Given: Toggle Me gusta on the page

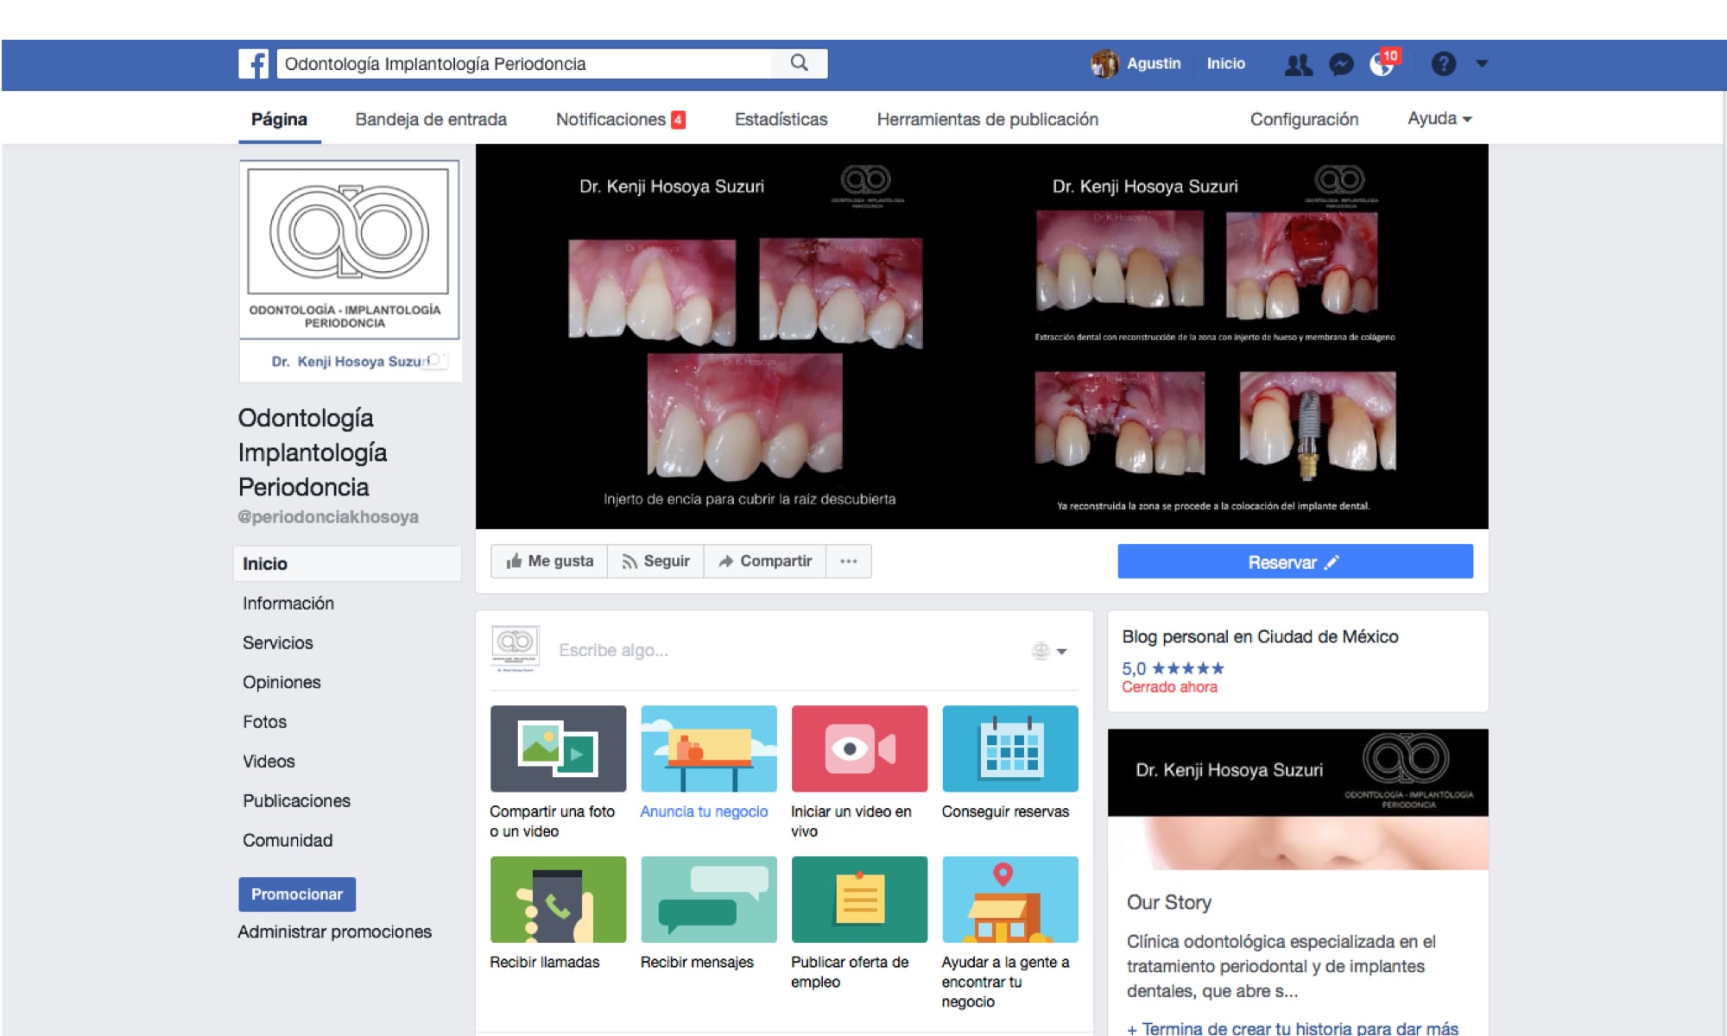Looking at the screenshot, I should pyautogui.click(x=550, y=561).
